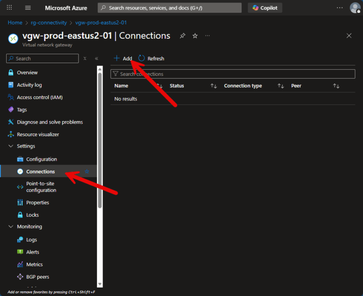Sort by Name column header

(121, 86)
